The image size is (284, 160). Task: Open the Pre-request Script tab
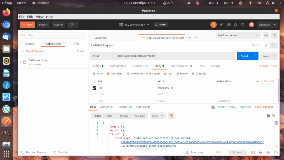pos(181,66)
